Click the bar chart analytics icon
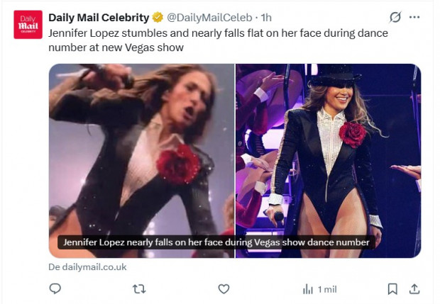Screen dimensions: 440x304 click(308, 288)
